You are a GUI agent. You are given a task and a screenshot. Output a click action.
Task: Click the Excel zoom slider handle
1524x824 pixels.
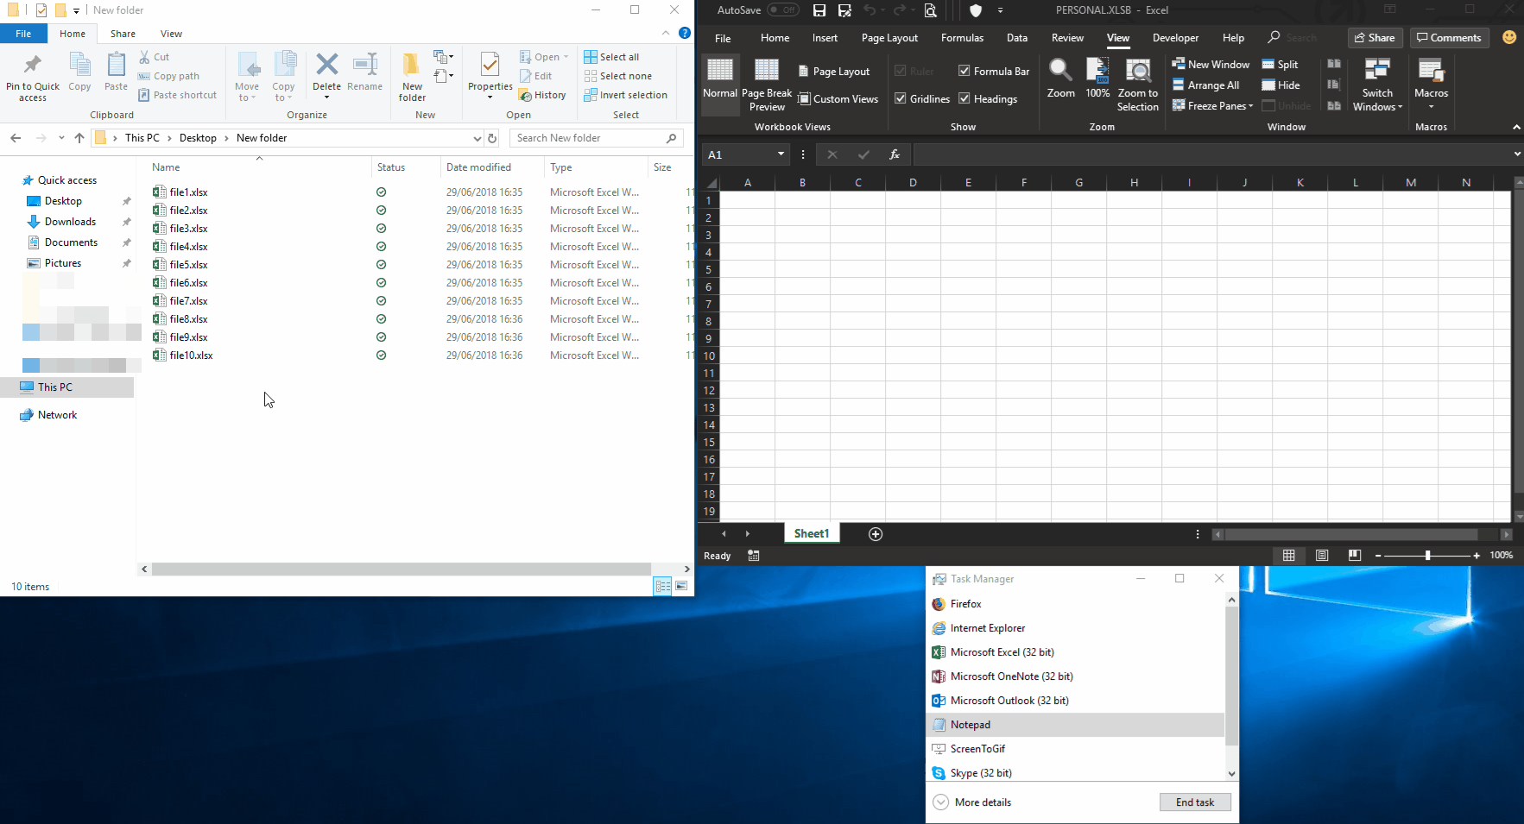point(1427,556)
